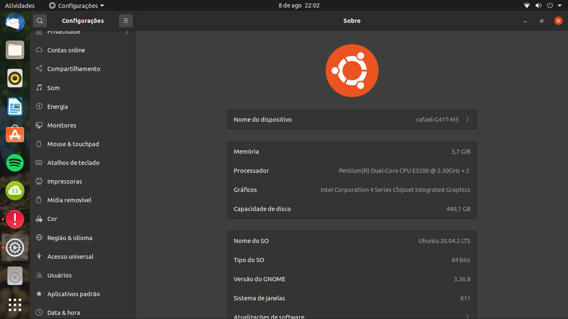Launch Rhythmbox from the dock
This screenshot has height=319, width=568.
coord(15,78)
